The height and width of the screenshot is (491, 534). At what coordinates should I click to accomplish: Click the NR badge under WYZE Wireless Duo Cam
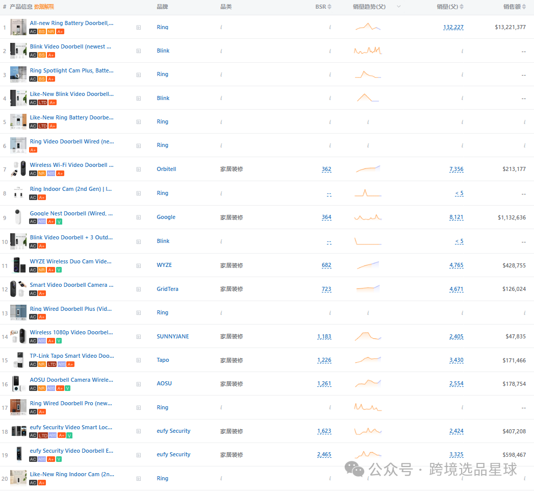[x=42, y=270]
